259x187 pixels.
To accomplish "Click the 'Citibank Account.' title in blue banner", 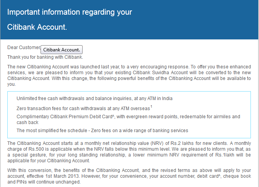I will [37, 27].
